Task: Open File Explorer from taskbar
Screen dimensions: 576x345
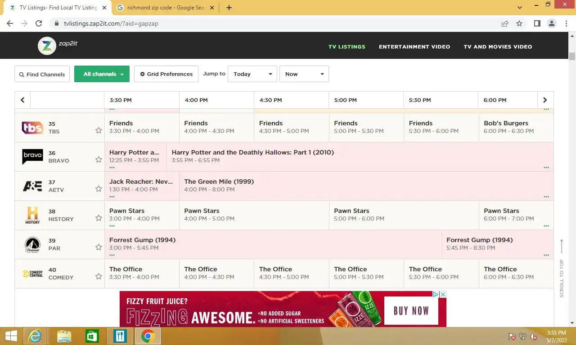Action: point(64,336)
